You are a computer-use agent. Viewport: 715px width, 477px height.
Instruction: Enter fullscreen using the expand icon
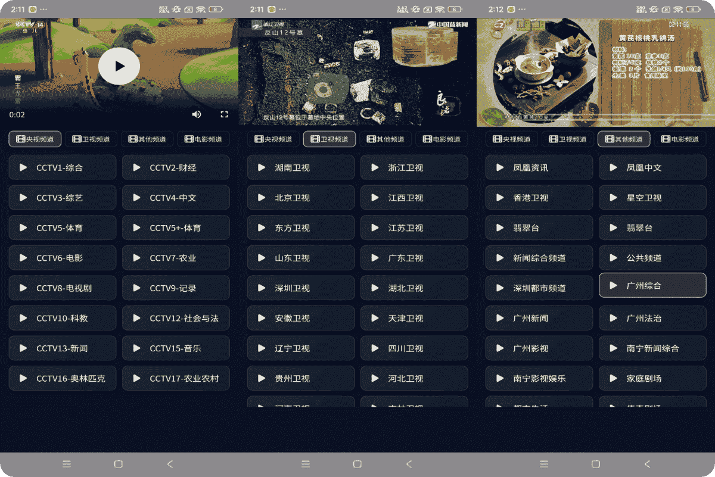(x=225, y=114)
